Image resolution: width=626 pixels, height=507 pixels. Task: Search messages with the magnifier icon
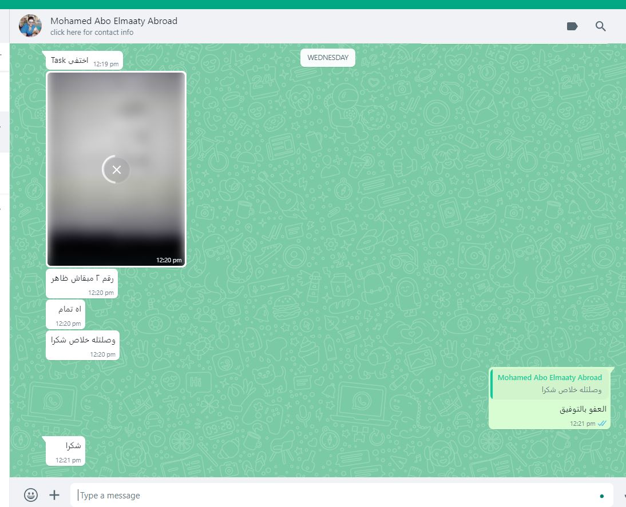tap(600, 26)
